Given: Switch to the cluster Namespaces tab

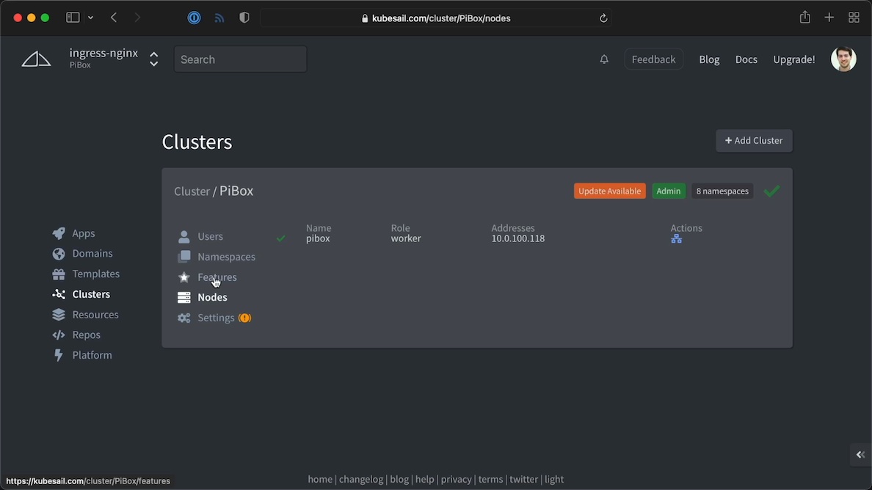Looking at the screenshot, I should [226, 257].
